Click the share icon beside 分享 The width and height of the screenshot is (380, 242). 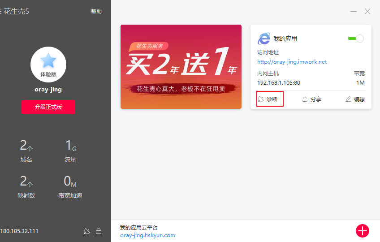(305, 99)
